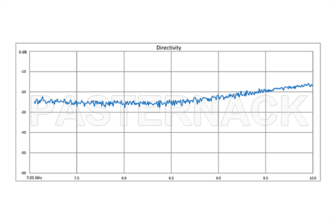
Task: Select the -40 y-axis label
Action: point(24,133)
